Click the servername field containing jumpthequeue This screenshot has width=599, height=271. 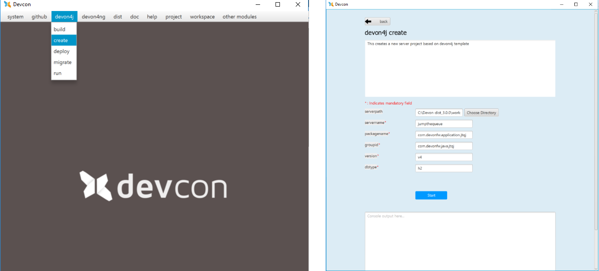444,123
